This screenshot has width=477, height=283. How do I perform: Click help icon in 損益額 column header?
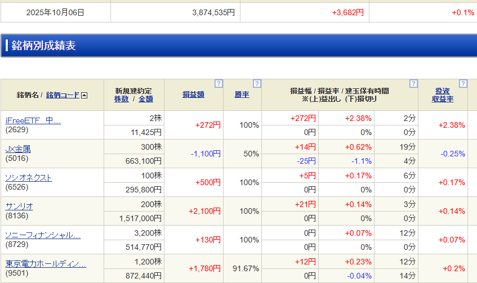click(219, 84)
